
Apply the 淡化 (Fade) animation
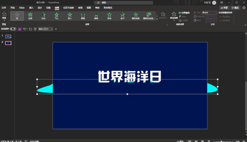(43, 16)
